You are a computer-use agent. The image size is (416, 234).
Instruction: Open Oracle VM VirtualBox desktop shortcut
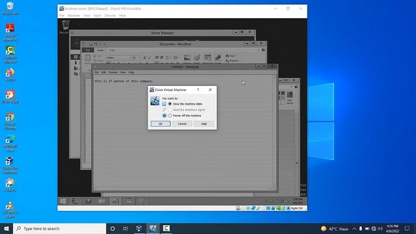click(10, 165)
